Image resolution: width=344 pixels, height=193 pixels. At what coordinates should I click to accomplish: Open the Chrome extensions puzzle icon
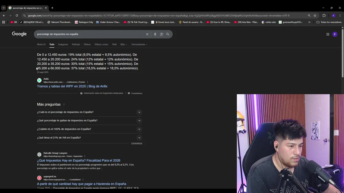pyautogui.click(x=324, y=16)
